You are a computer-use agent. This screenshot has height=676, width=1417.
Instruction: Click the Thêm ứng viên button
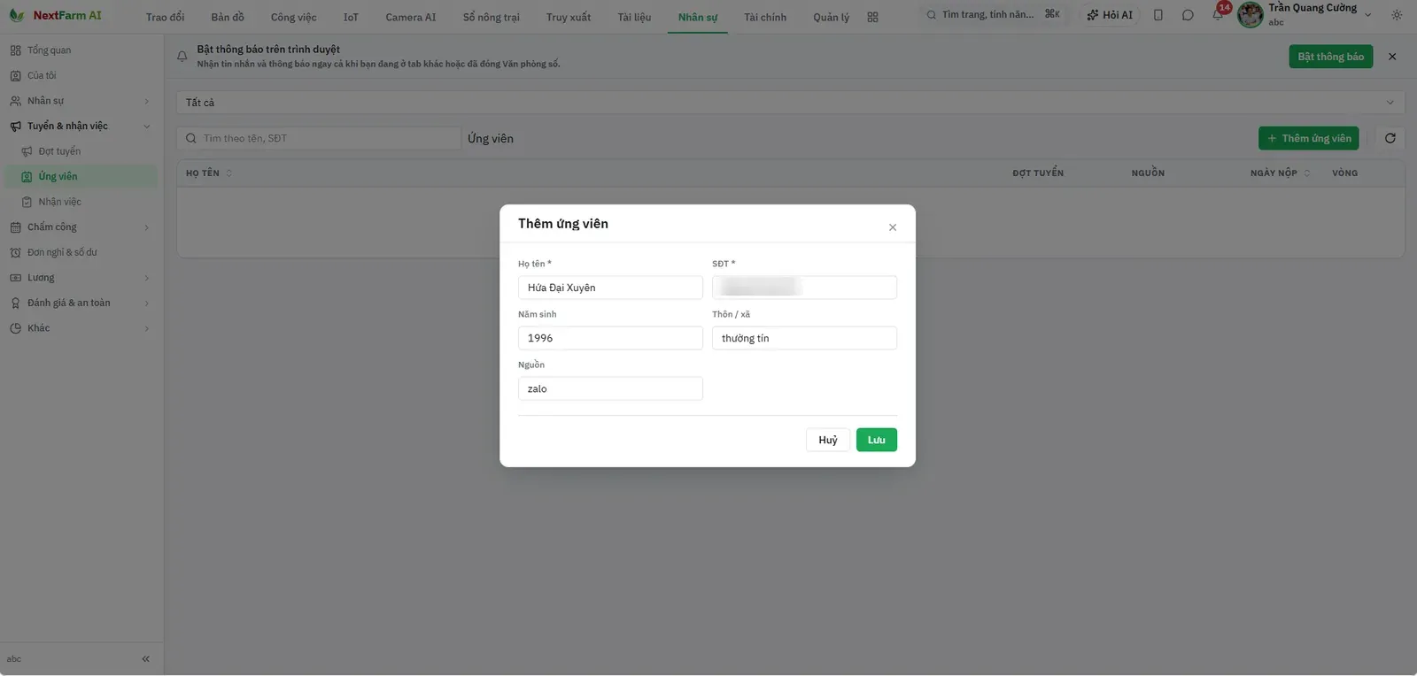[x=1309, y=138]
